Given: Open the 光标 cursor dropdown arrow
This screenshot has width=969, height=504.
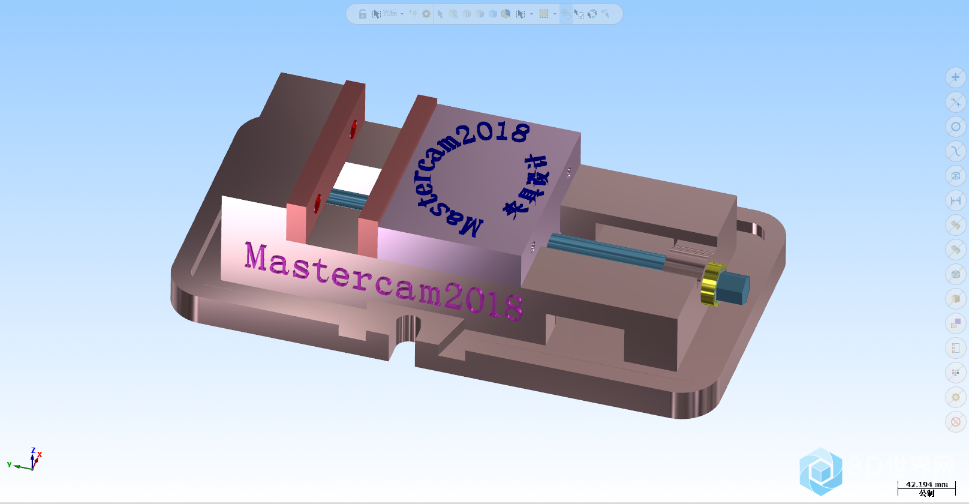Looking at the screenshot, I should 402,14.
